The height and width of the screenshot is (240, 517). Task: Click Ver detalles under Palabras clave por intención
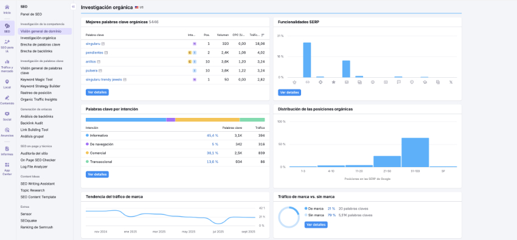[x=97, y=174]
